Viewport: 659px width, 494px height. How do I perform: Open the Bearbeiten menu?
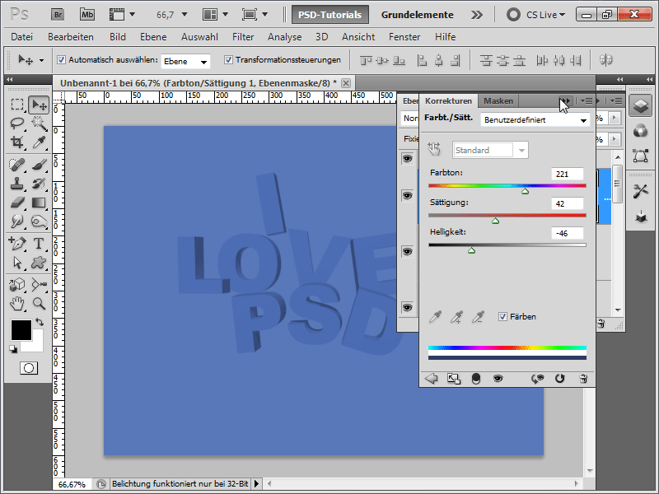coord(71,37)
